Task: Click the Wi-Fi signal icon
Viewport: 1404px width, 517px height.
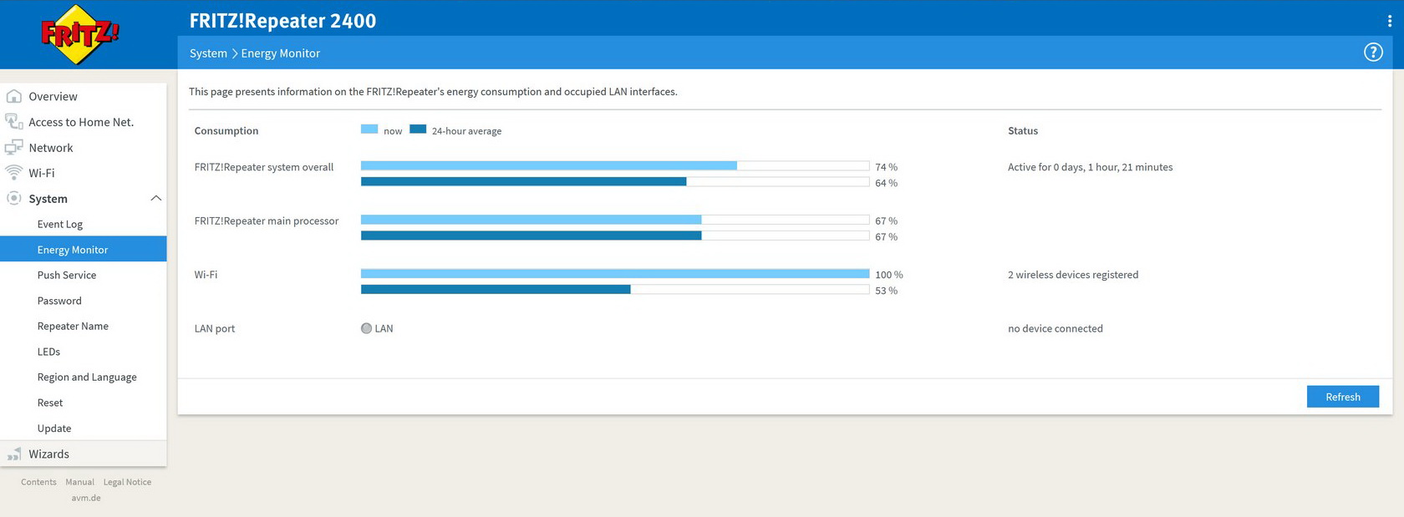Action: [14, 173]
